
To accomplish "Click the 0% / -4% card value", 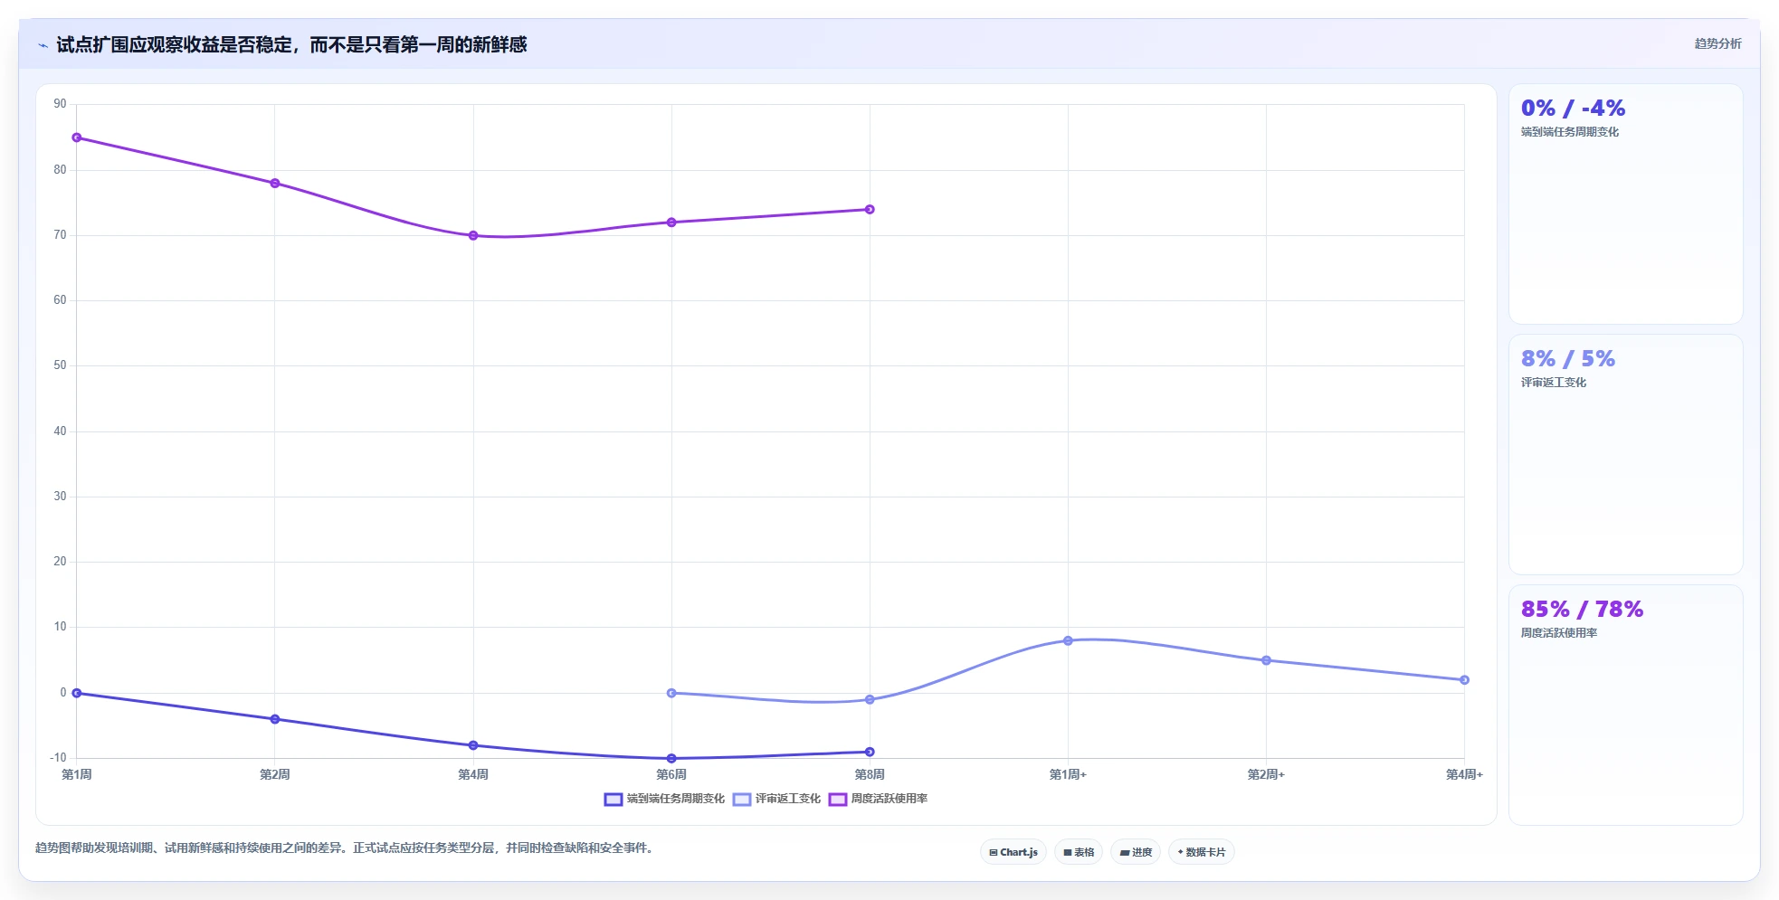I will point(1573,109).
